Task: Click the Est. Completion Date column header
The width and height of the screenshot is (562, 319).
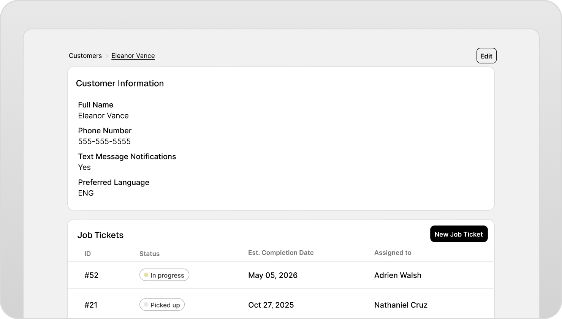Action: (281, 253)
